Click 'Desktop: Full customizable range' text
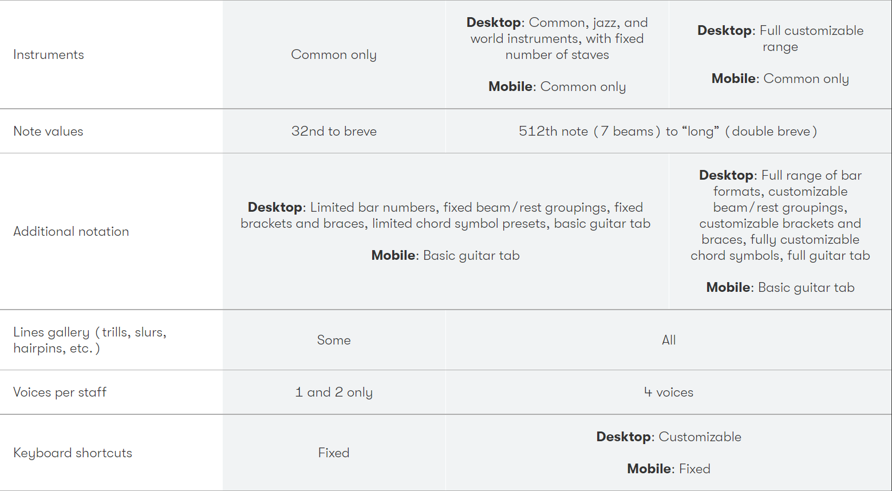 [x=780, y=38]
